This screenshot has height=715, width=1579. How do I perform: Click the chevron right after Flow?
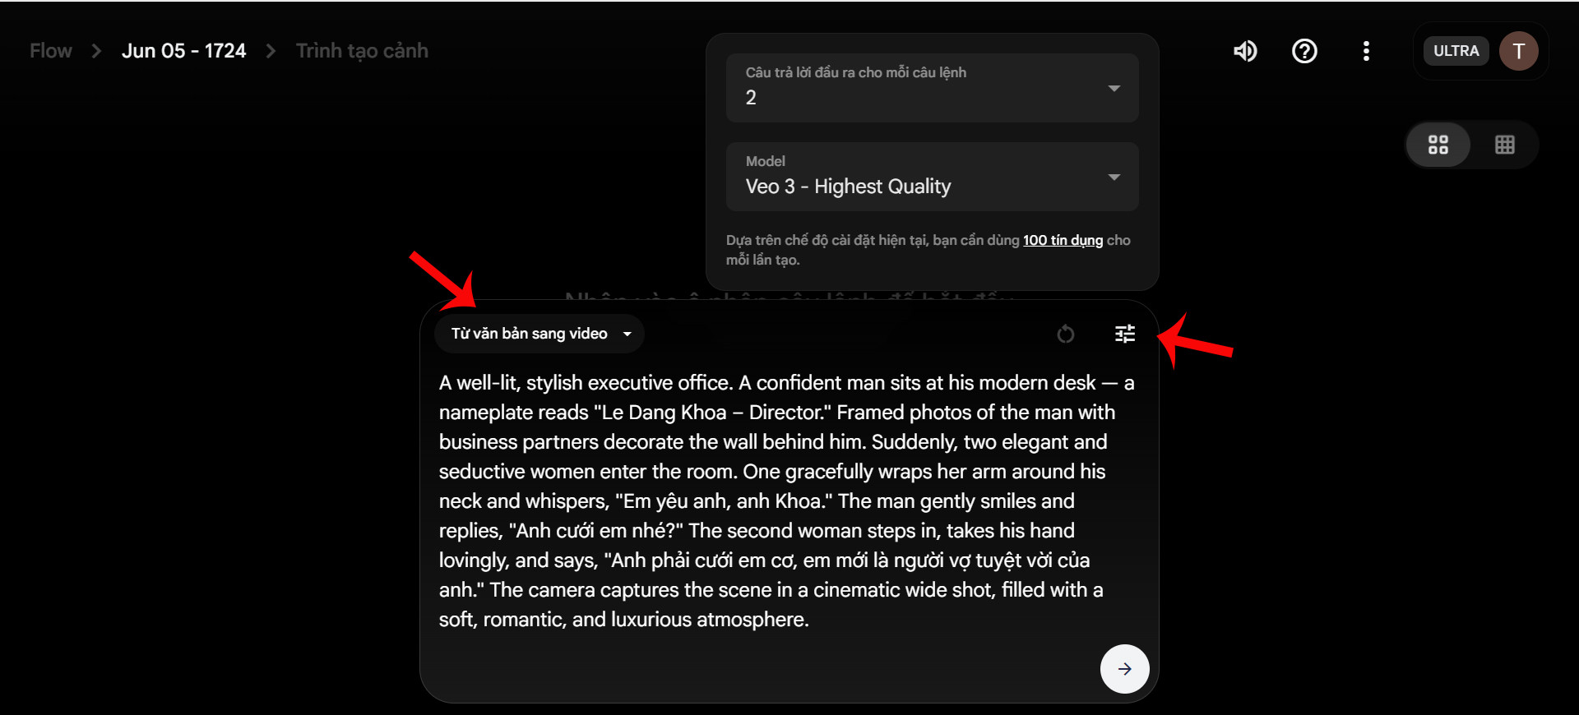(x=96, y=51)
